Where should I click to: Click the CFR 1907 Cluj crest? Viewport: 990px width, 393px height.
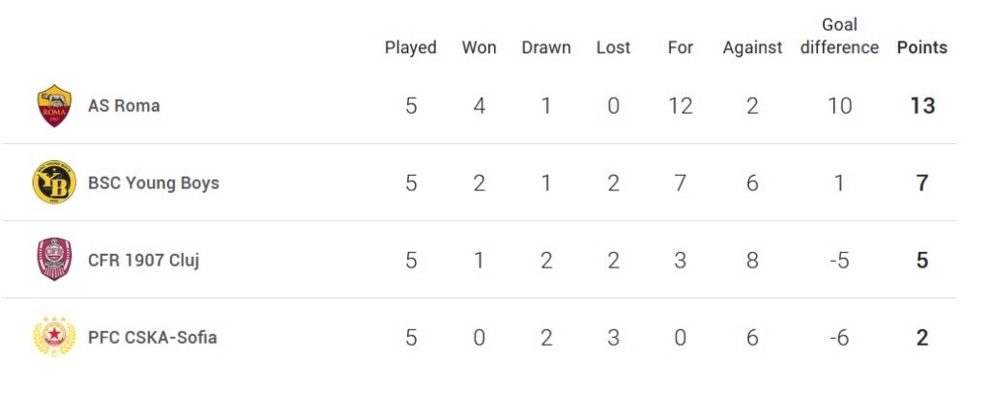click(x=54, y=260)
